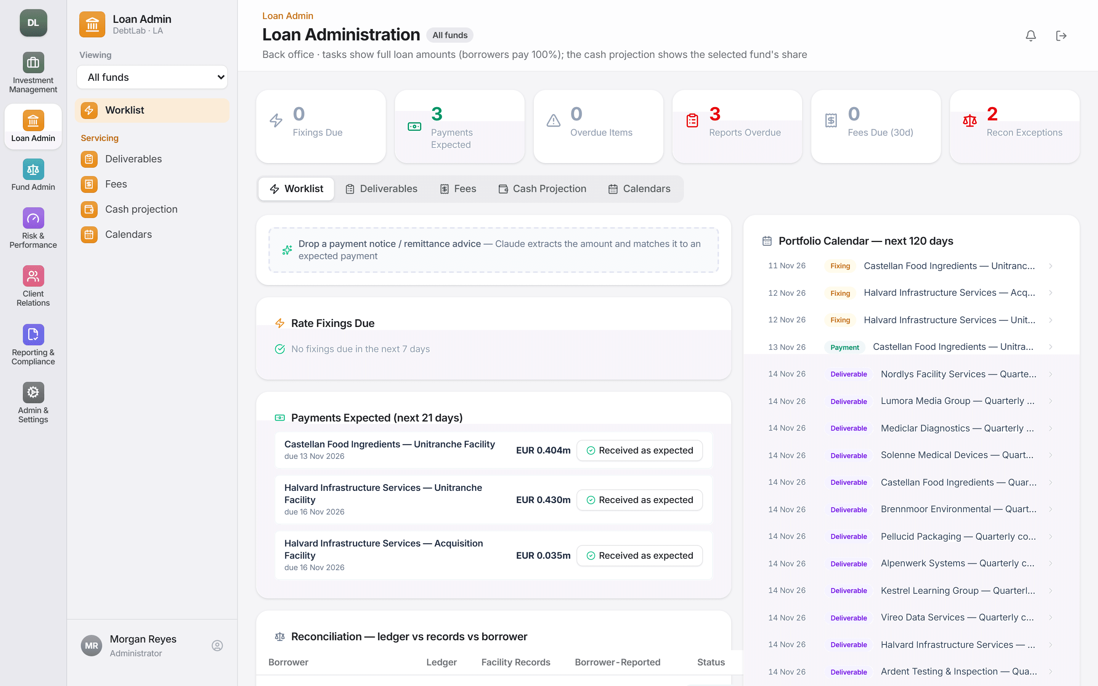Open Investment Management module icon
Viewport: 1098px width, 686px height.
[33, 62]
